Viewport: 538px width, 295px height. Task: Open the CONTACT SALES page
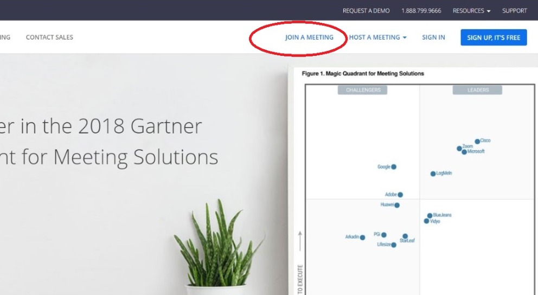pos(49,37)
